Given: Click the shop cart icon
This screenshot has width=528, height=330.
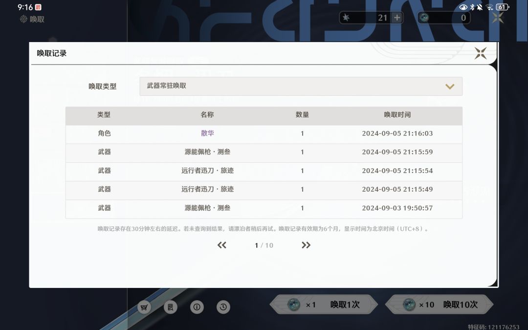Looking at the screenshot, I should [x=144, y=307].
